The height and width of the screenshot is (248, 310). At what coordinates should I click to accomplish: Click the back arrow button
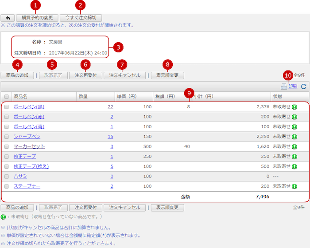coord(7,18)
